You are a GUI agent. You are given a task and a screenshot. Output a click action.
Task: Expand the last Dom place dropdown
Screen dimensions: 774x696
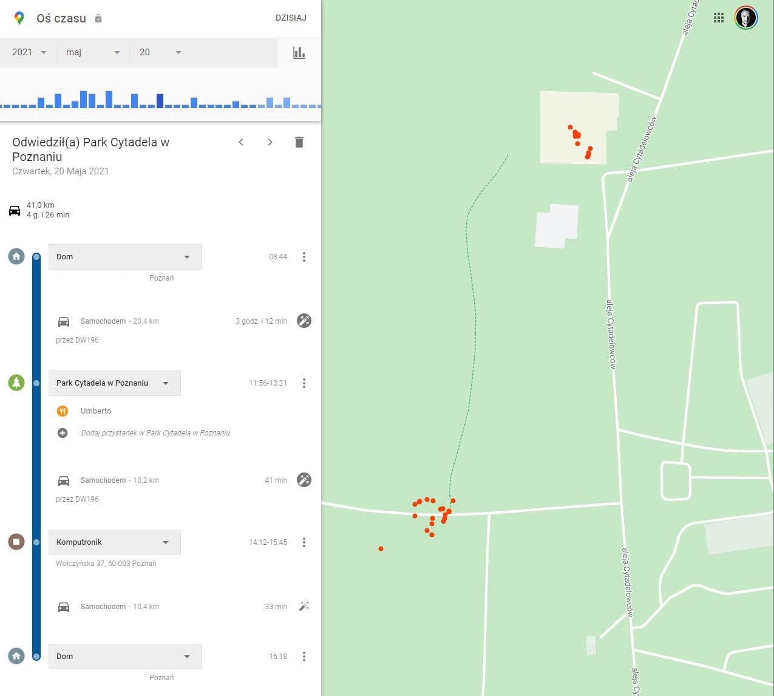click(x=125, y=657)
